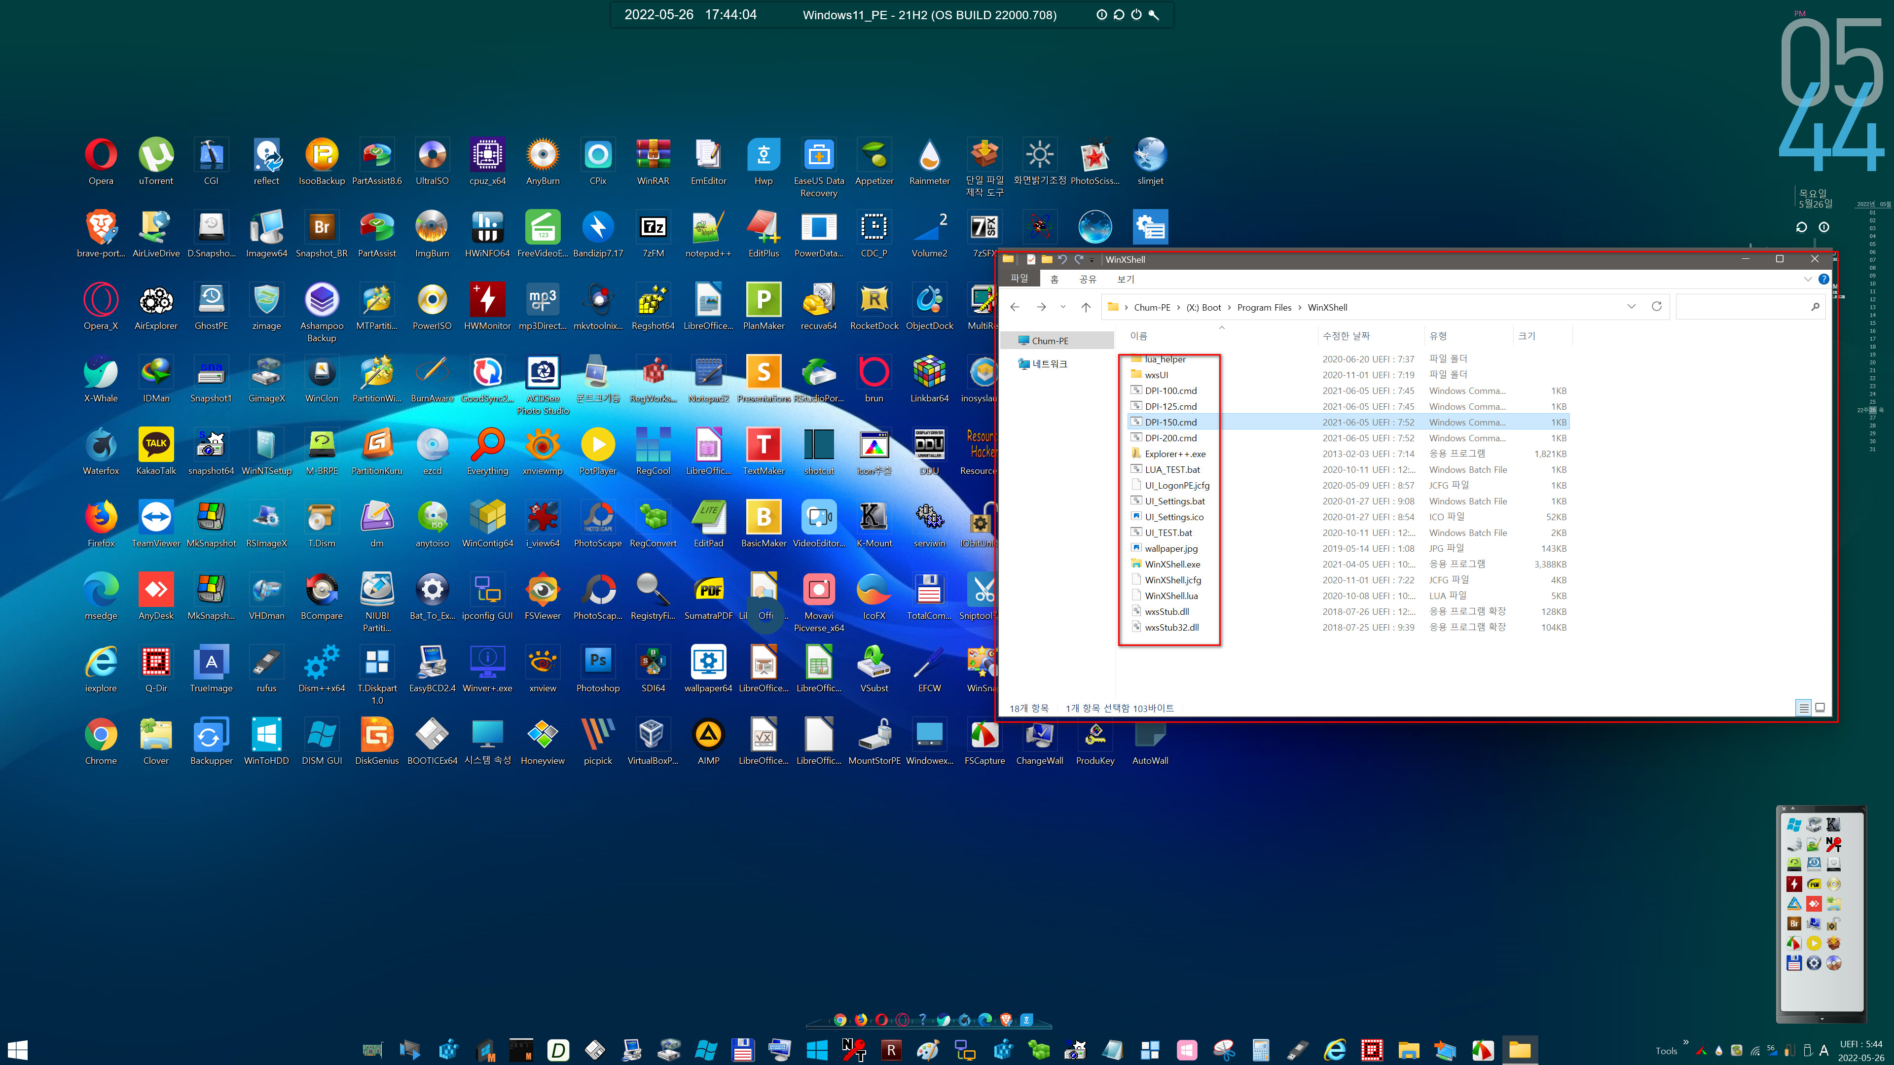The image size is (1894, 1065).
Task: Open HWMonitor desktop icon
Action: point(487,307)
